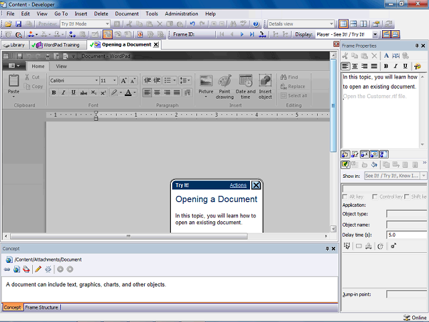Viewport: 429px width, 322px height.
Task: Click link icon in Concept pane
Action: coord(7,270)
